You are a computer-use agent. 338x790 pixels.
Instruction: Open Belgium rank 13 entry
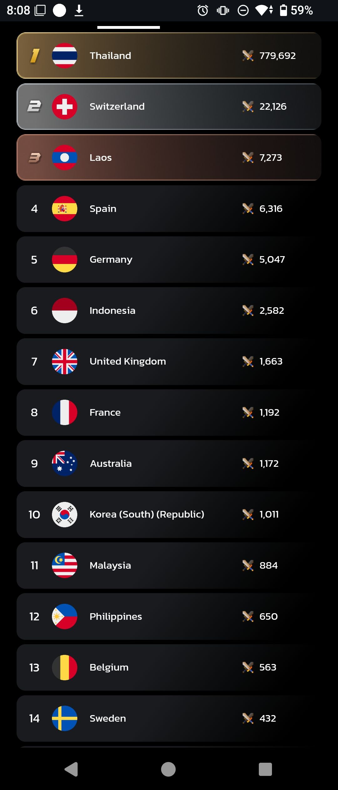(x=169, y=667)
